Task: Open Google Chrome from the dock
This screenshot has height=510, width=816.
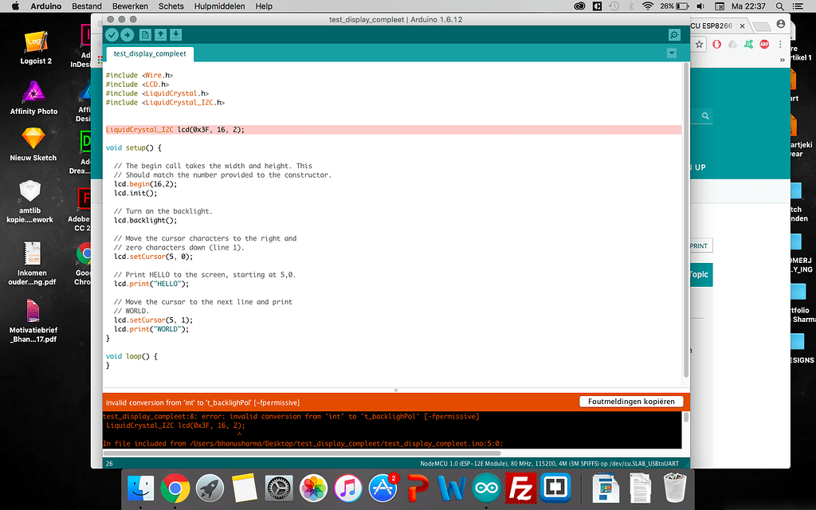Action: (x=175, y=488)
